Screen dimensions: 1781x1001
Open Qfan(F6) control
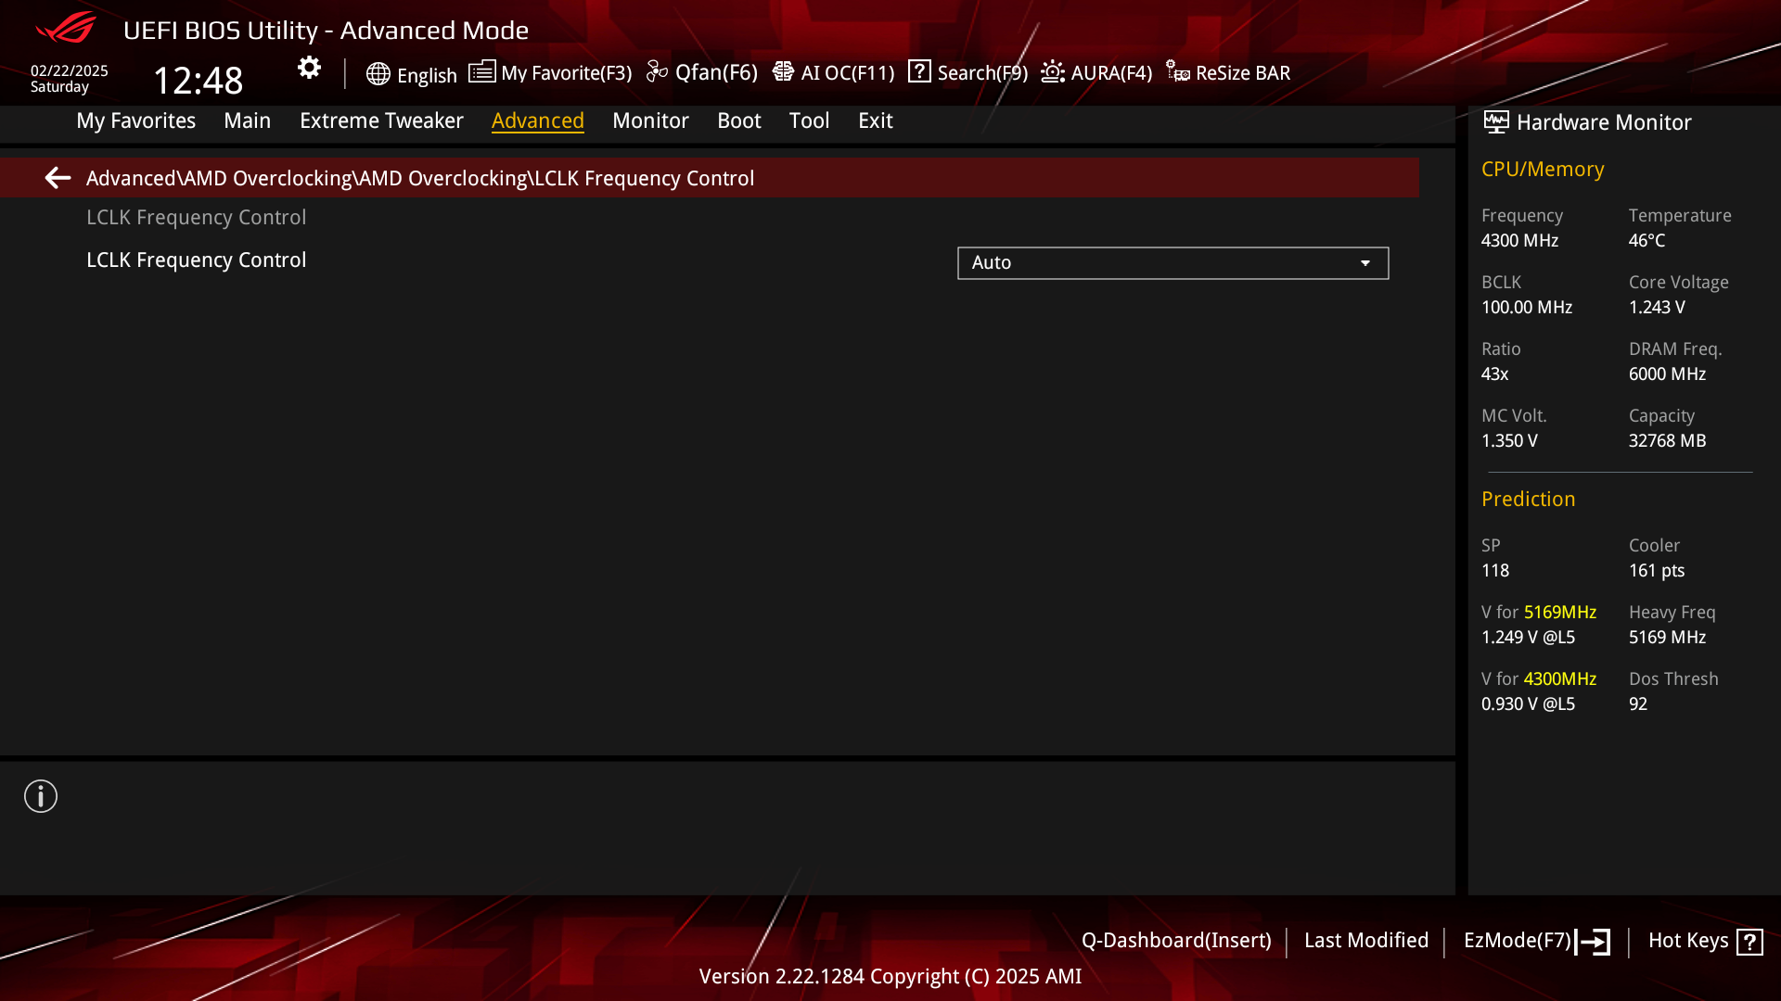pos(716,72)
